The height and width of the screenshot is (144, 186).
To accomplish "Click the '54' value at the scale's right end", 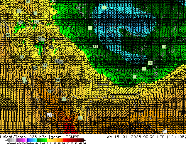I will (x=84, y=143).
